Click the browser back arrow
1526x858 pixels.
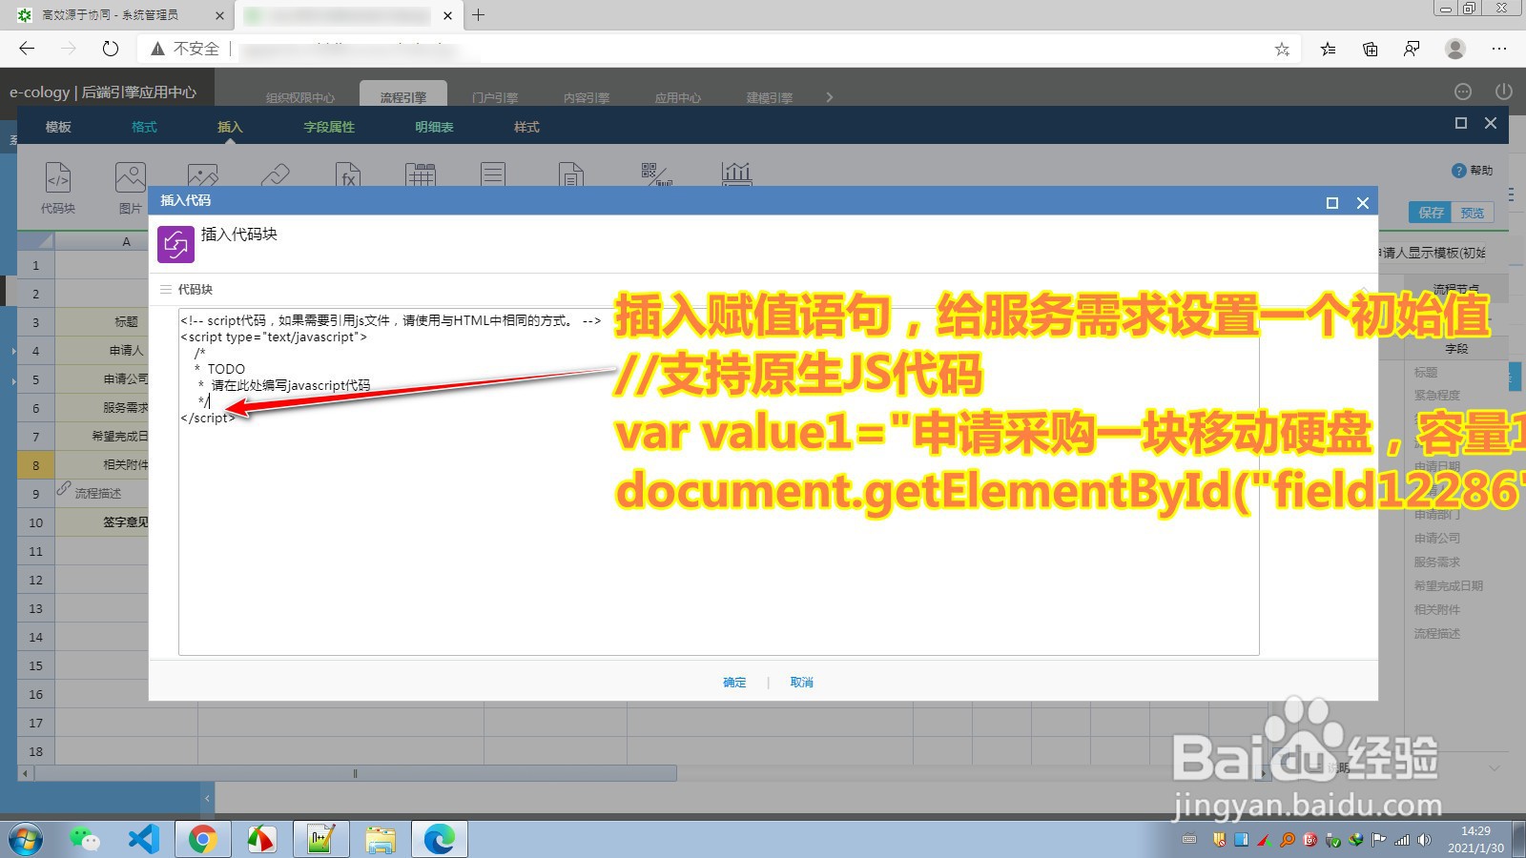click(x=27, y=48)
